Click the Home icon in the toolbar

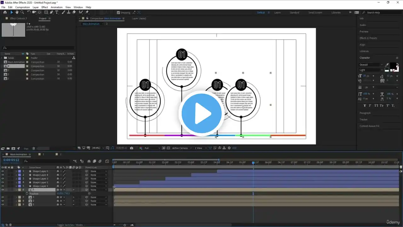[5, 12]
